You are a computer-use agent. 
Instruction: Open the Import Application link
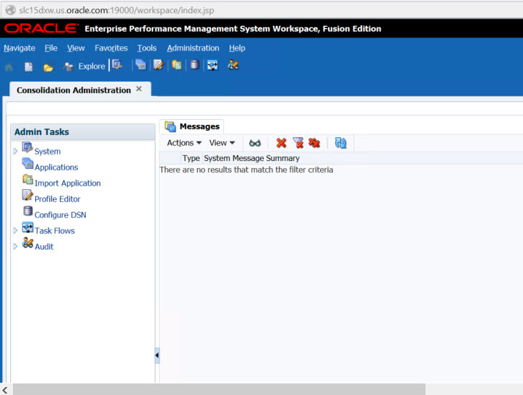(x=68, y=183)
